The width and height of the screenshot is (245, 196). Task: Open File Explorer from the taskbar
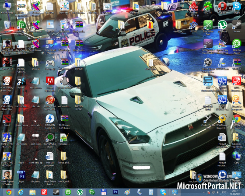pos(32,192)
